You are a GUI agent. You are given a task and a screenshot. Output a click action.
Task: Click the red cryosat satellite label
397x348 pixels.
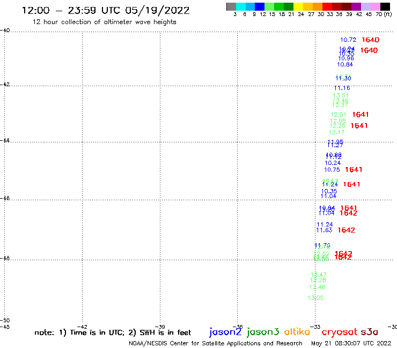point(339,332)
